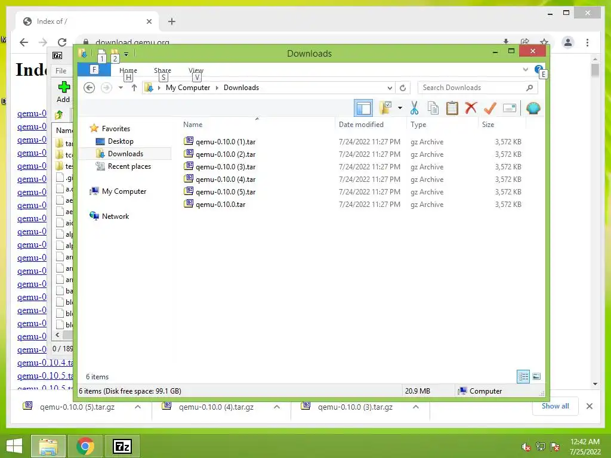
Task: Click Properties icon in Quick Access Toolbar
Action: click(x=101, y=54)
